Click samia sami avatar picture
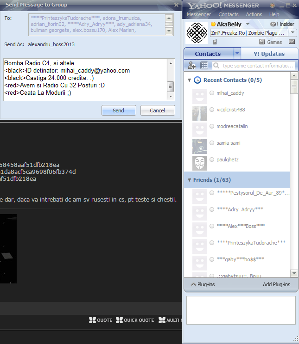The height and width of the screenshot is (344, 299). [x=200, y=147]
